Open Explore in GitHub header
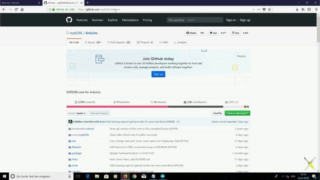 point(112,20)
